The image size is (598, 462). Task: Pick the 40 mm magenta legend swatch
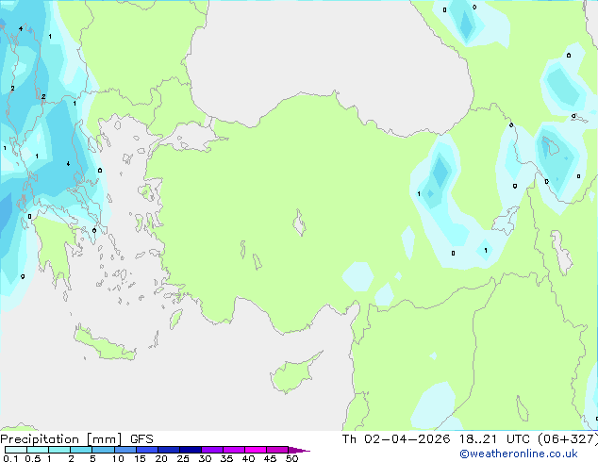click(256, 450)
